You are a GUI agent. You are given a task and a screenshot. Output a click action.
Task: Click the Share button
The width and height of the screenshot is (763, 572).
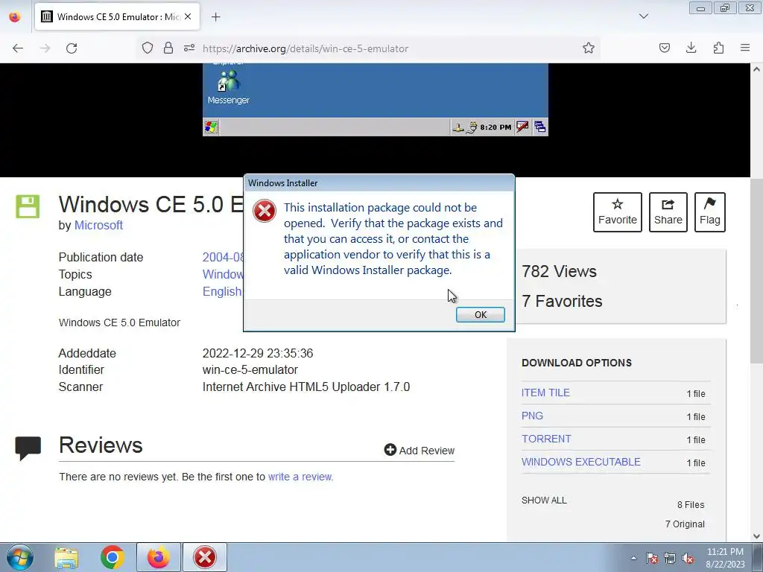point(668,212)
